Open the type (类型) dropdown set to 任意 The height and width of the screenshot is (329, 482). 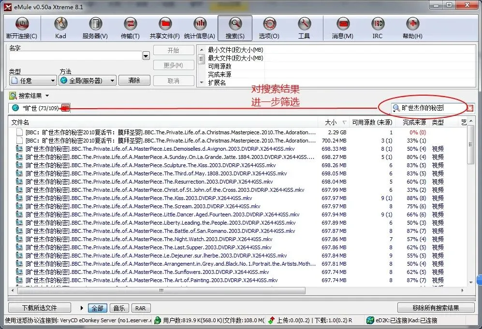32,81
